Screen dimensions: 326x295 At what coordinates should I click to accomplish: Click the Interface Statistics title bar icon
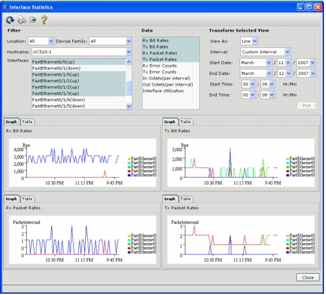click(5, 7)
